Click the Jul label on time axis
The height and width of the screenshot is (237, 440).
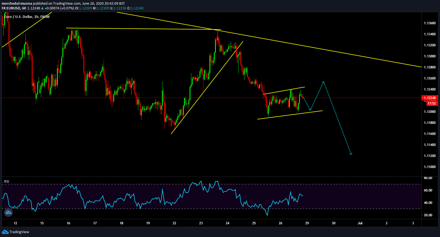pos(360,223)
